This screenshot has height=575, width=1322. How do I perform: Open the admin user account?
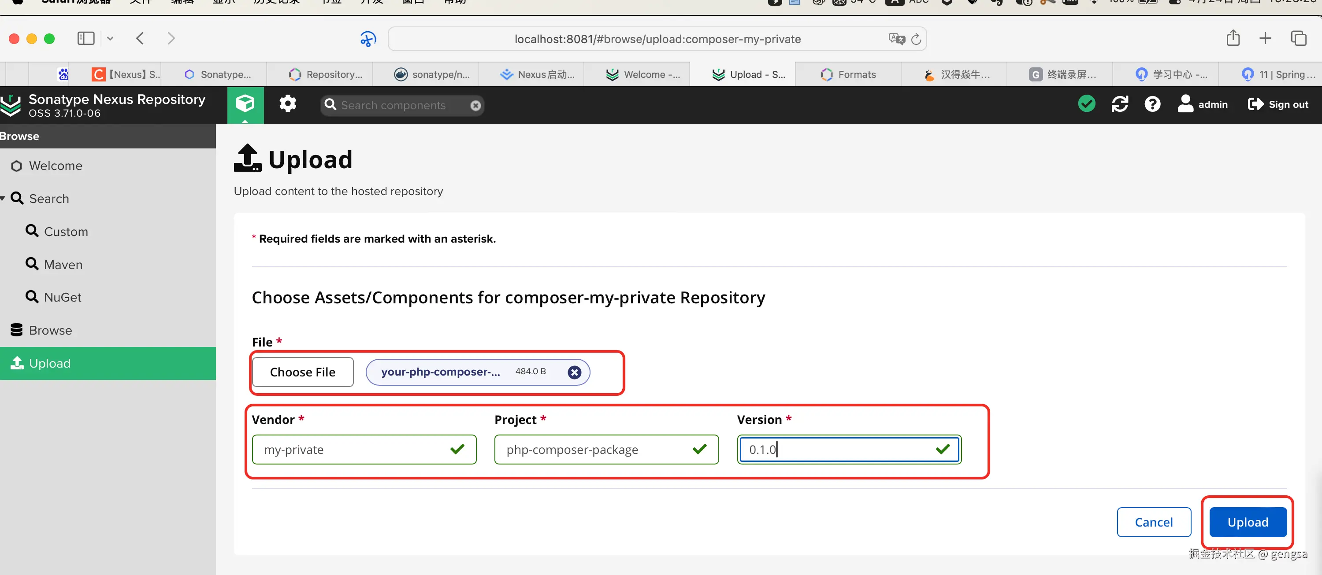pyautogui.click(x=1203, y=104)
